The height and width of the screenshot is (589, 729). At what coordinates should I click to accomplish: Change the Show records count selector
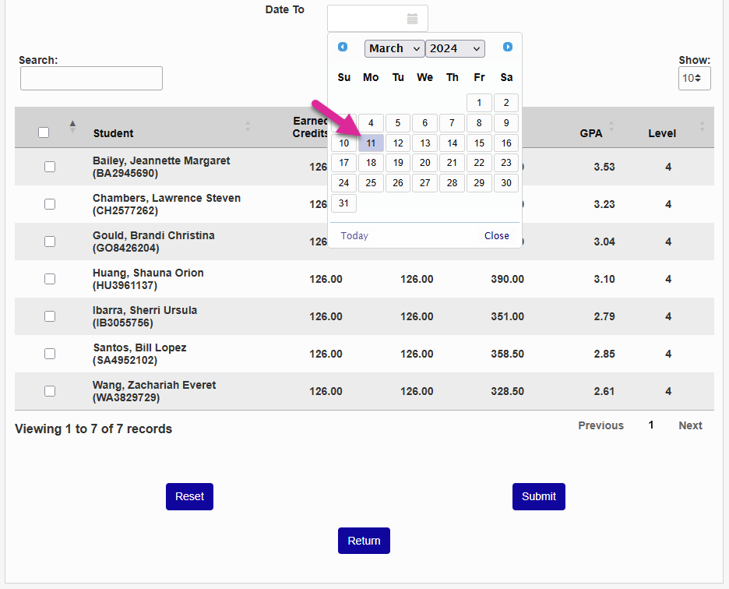(694, 78)
